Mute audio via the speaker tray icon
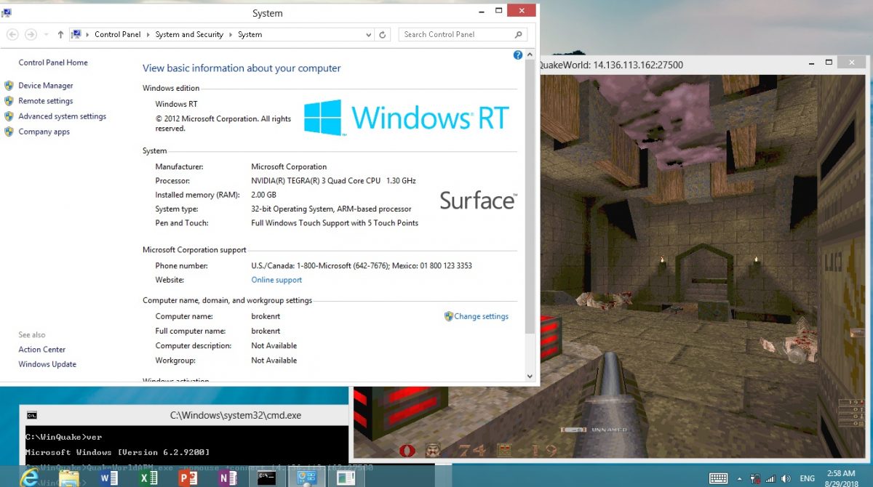The height and width of the screenshot is (487, 873). click(x=785, y=478)
